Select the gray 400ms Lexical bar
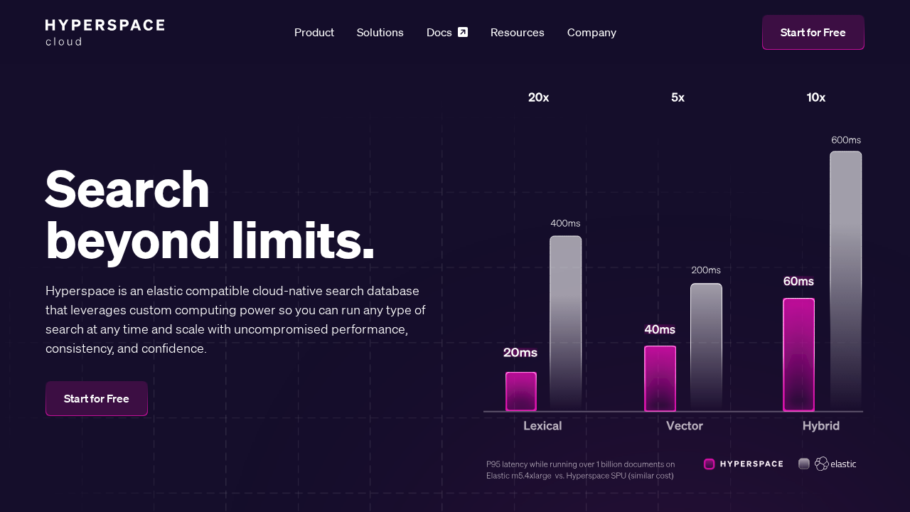This screenshot has width=910, height=512. 565,323
